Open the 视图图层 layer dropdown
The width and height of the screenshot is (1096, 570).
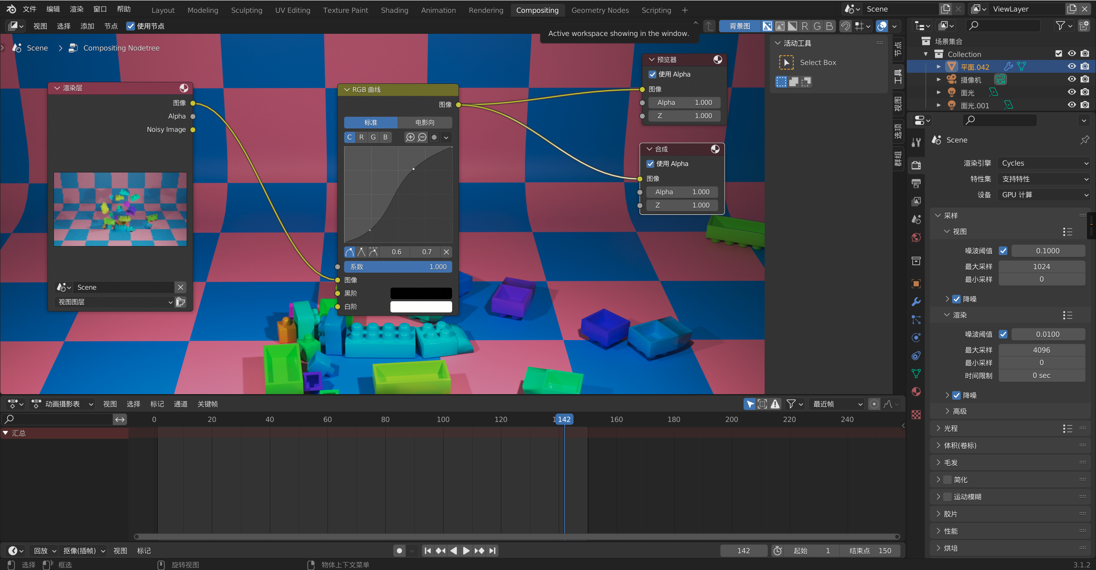click(x=115, y=302)
